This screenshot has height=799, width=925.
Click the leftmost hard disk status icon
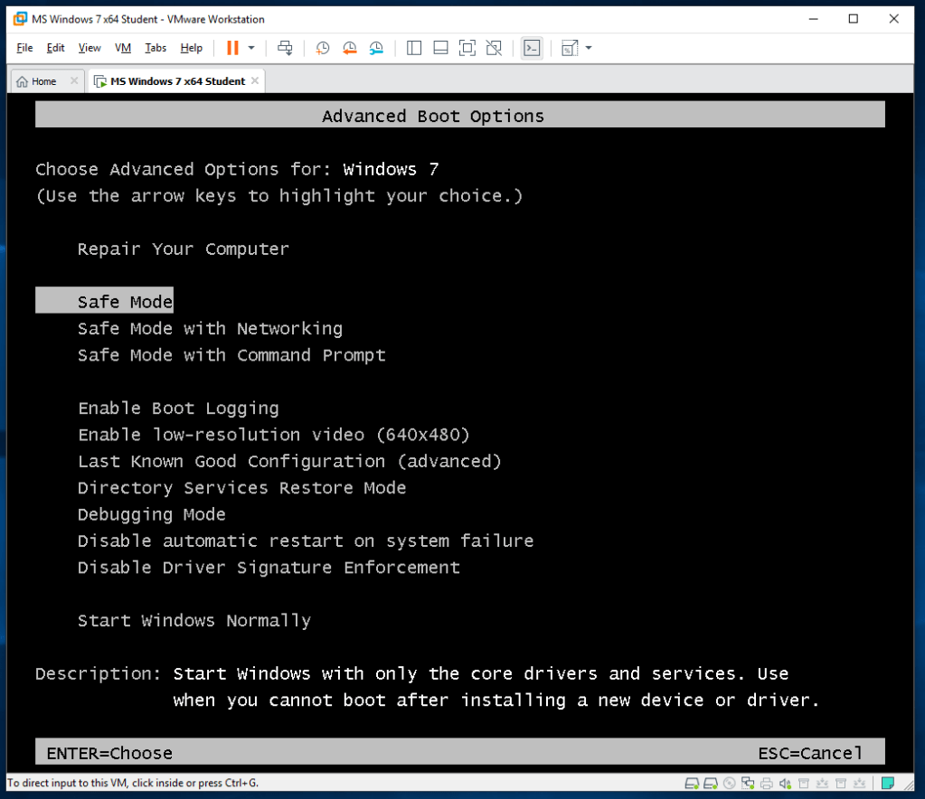[692, 783]
